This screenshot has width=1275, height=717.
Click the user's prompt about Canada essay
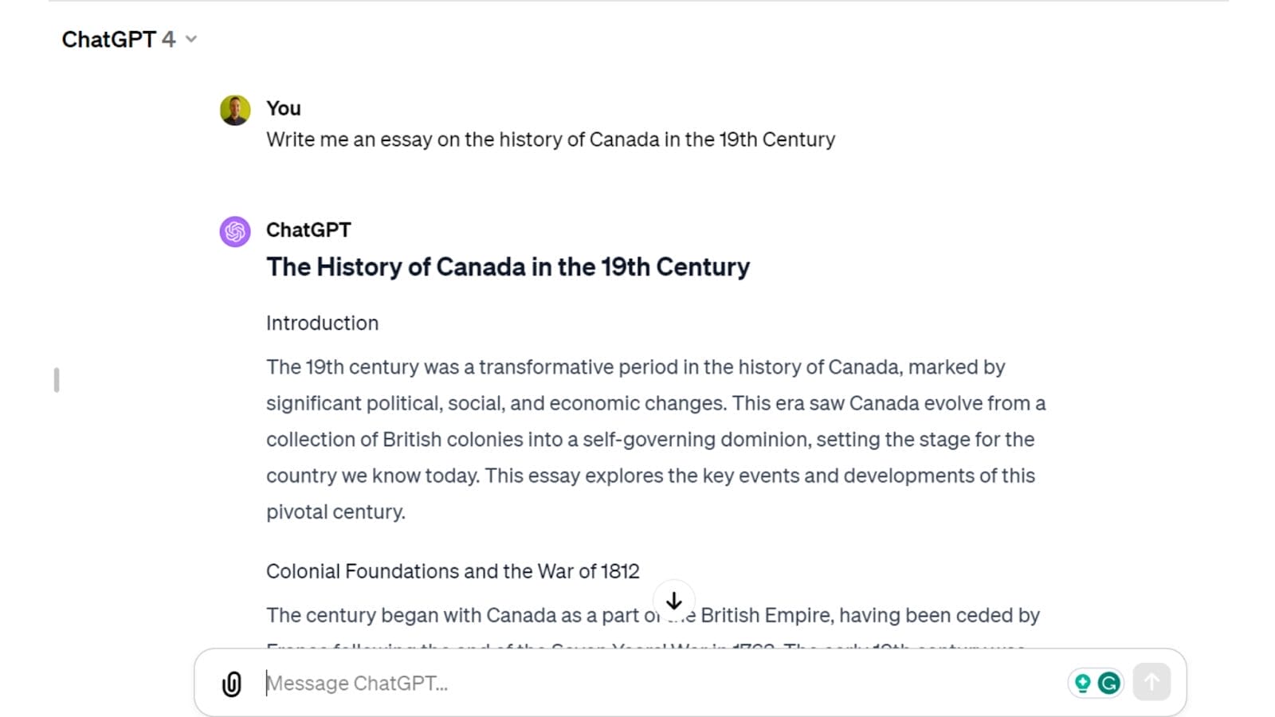pyautogui.click(x=551, y=139)
